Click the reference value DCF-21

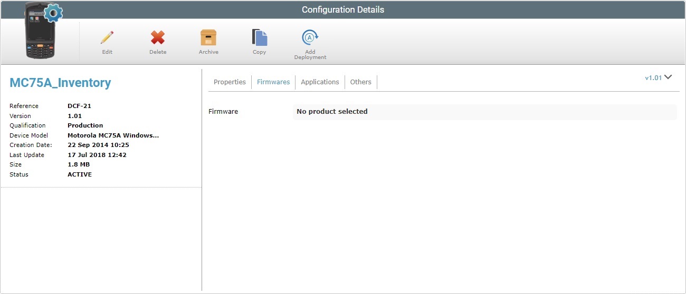click(79, 106)
